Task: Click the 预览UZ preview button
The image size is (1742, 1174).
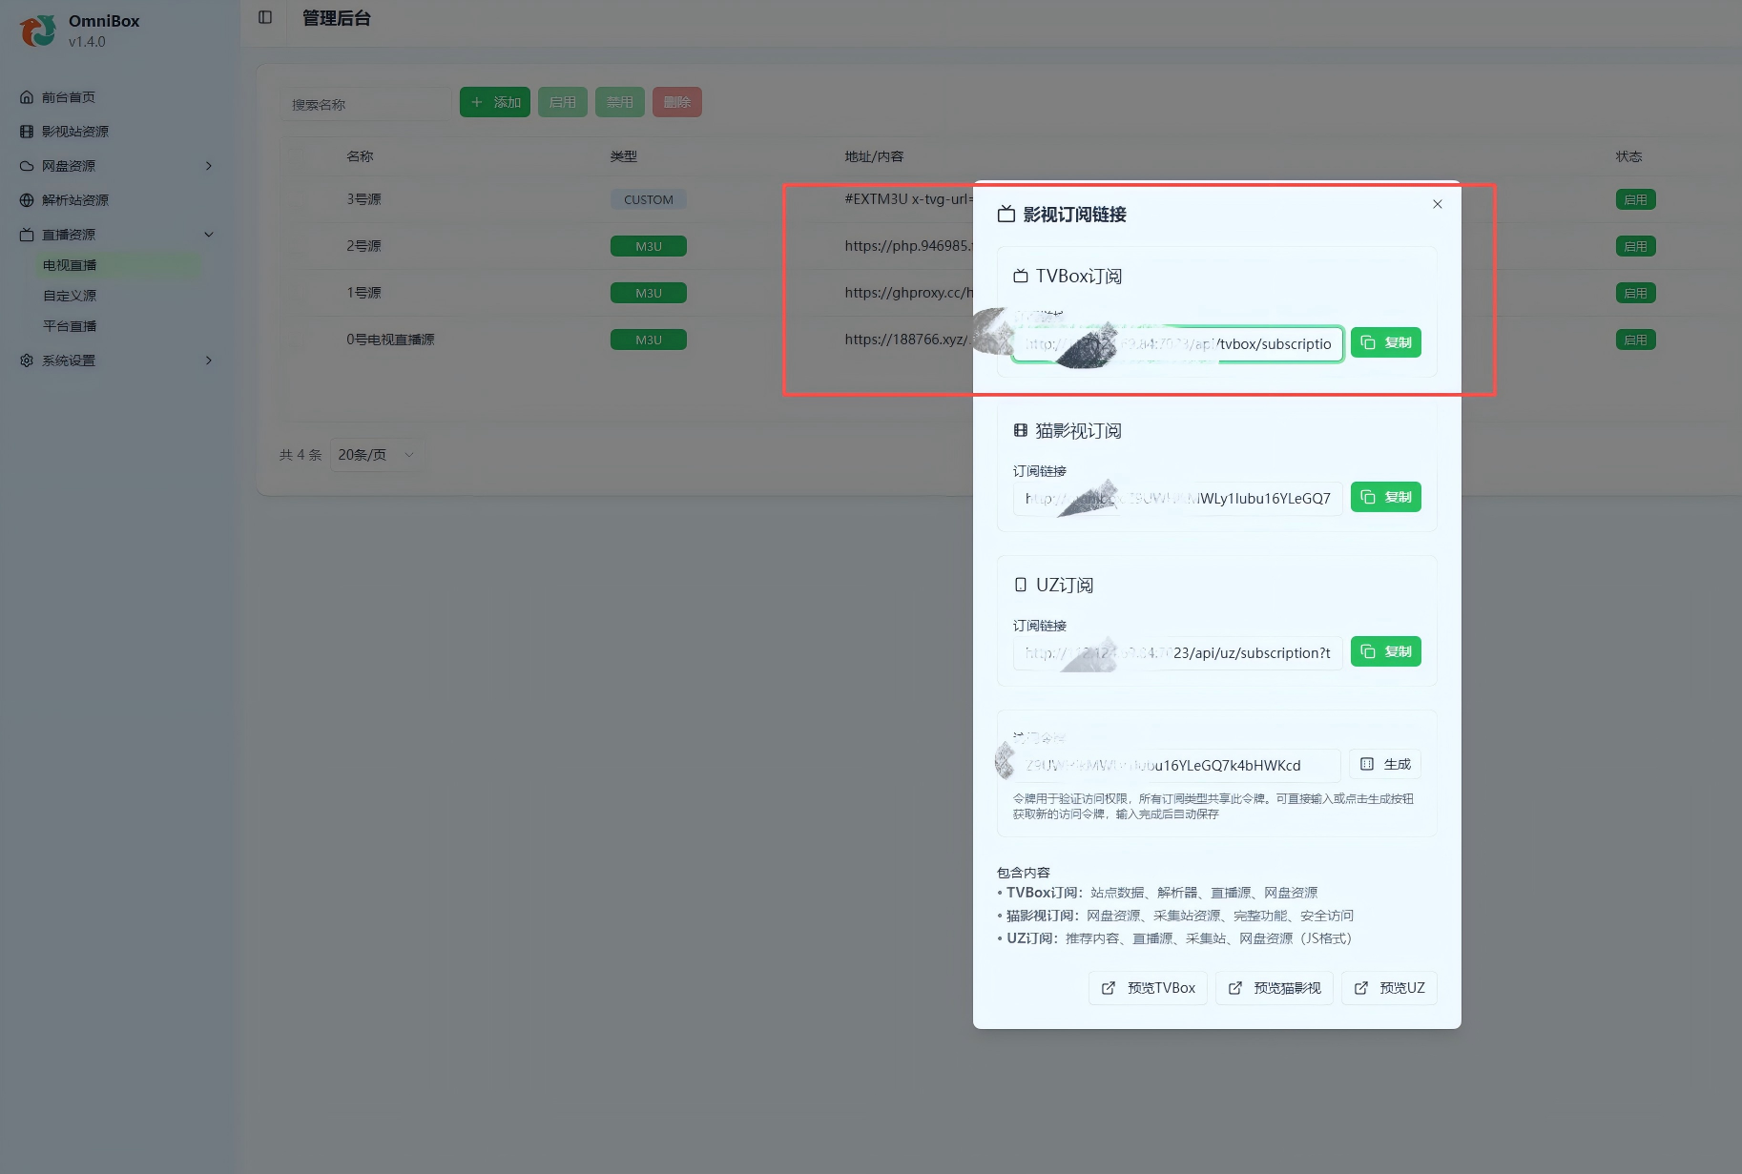Action: click(x=1389, y=988)
